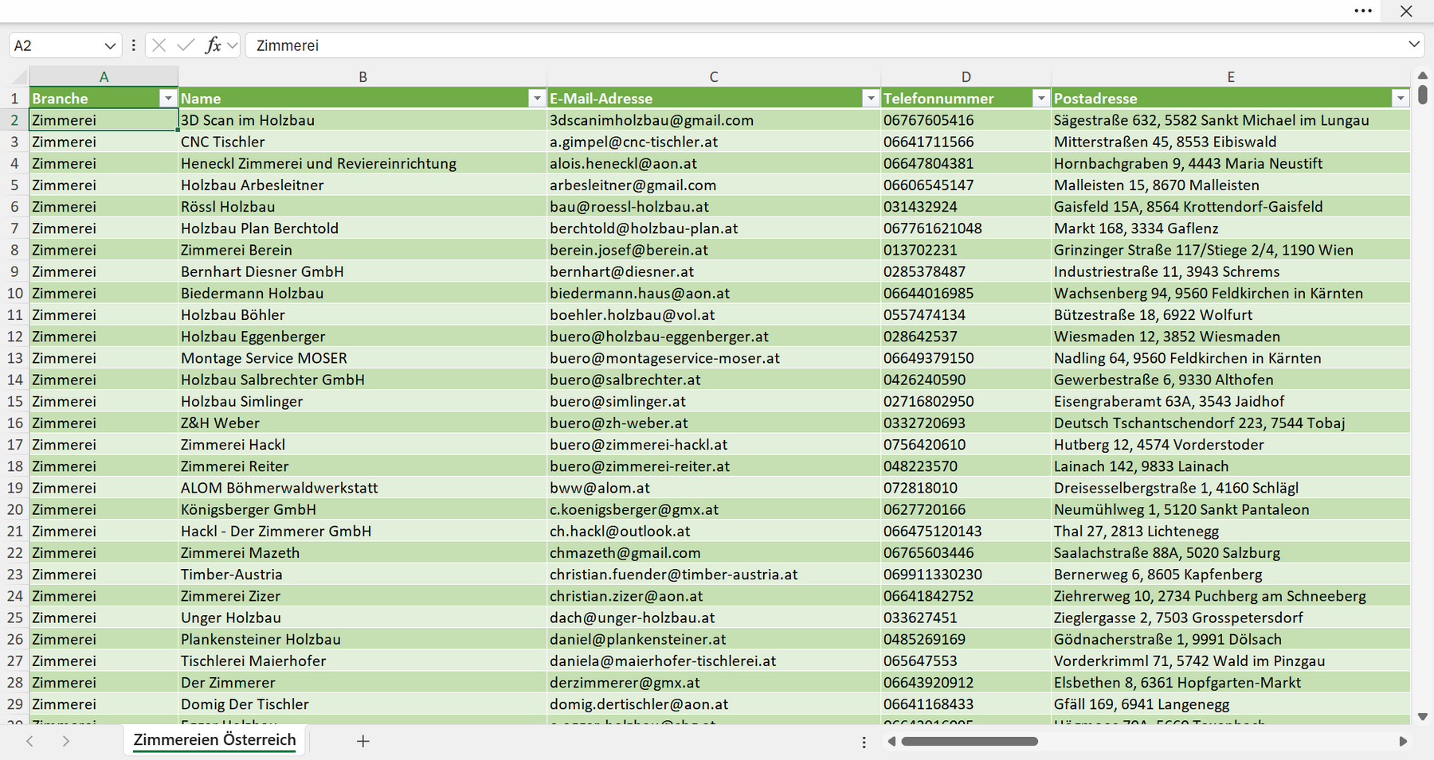Cancel formula entry with the X icon
The width and height of the screenshot is (1434, 760).
tap(159, 45)
